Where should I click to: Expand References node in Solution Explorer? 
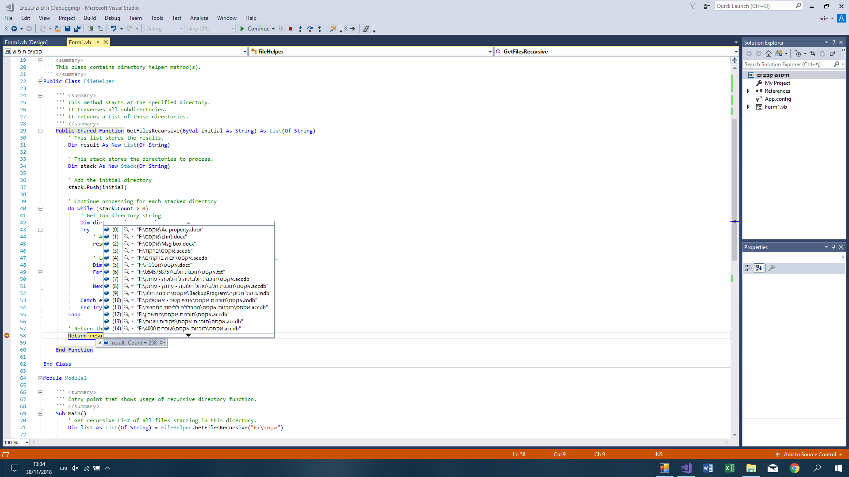[x=748, y=91]
